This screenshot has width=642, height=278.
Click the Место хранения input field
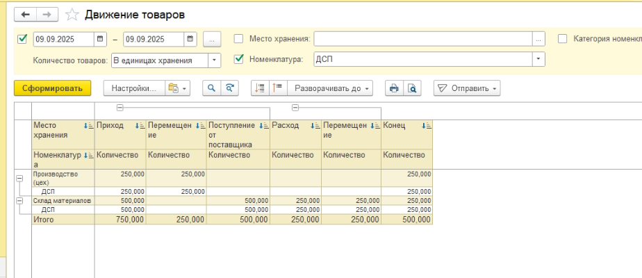(x=423, y=39)
